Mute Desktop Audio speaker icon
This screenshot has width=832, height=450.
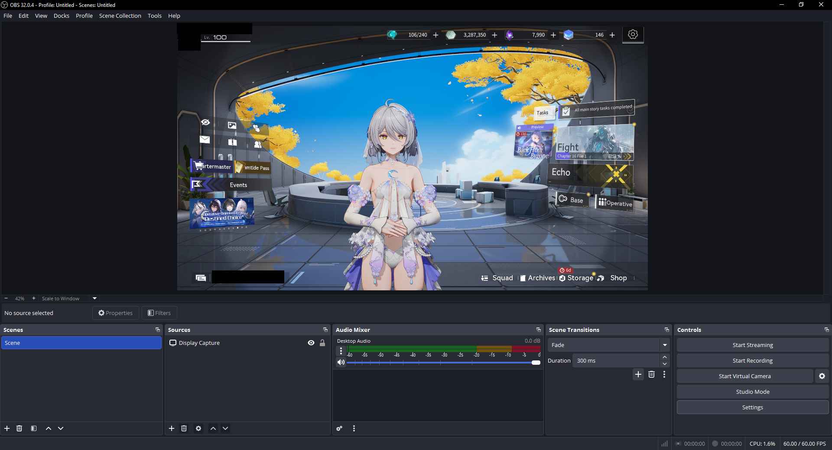pos(341,362)
